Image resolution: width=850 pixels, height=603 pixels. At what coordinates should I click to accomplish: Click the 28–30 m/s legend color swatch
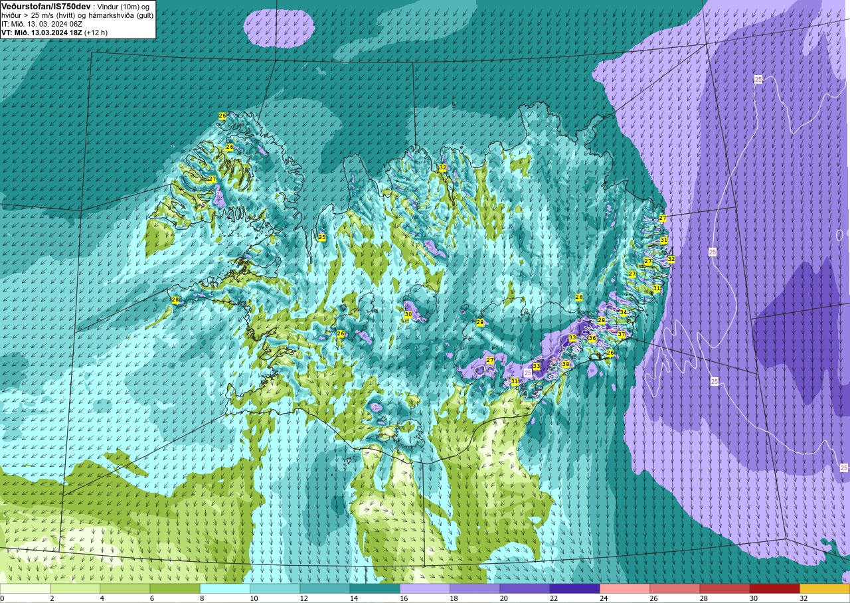tap(724, 588)
